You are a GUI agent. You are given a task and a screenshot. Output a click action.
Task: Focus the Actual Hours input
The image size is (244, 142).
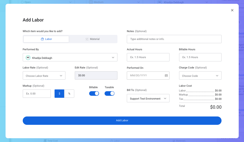click(148, 57)
